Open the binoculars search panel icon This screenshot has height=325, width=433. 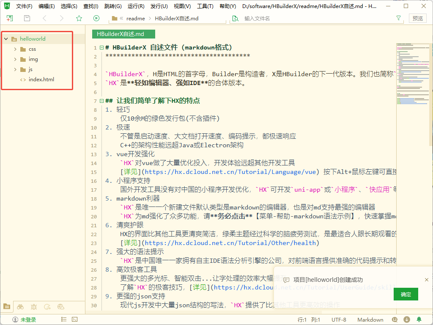20,306
